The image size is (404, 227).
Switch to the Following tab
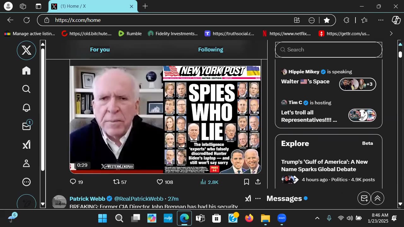pos(211,49)
